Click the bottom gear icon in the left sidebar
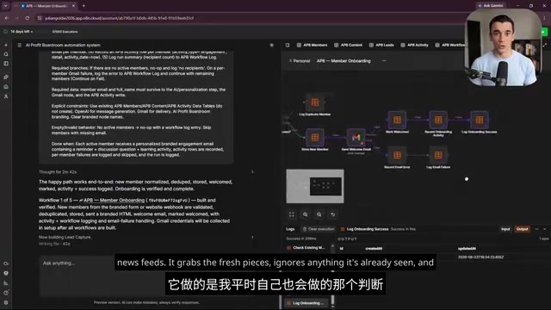The width and height of the screenshot is (551, 310). click(x=6, y=302)
